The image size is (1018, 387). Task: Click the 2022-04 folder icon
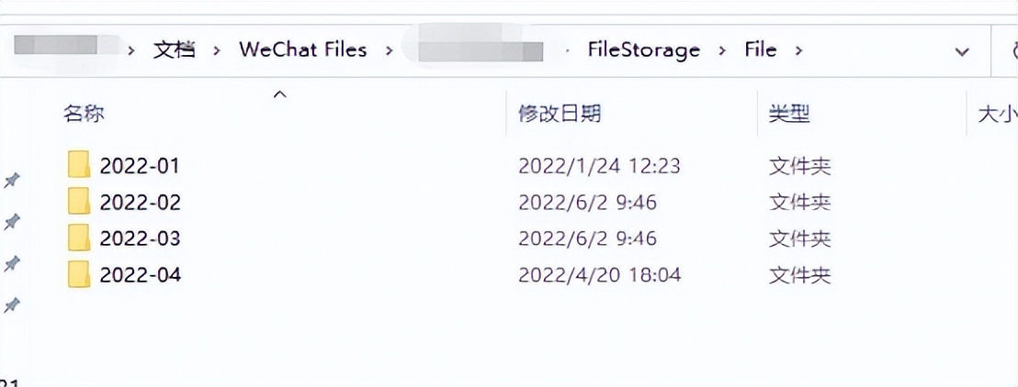click(79, 274)
